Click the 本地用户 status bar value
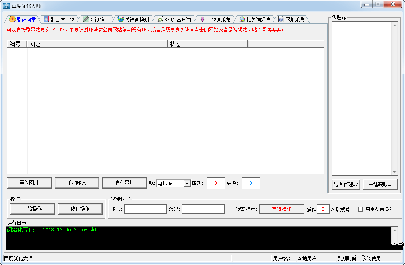This screenshot has height=265, width=405. (307, 258)
